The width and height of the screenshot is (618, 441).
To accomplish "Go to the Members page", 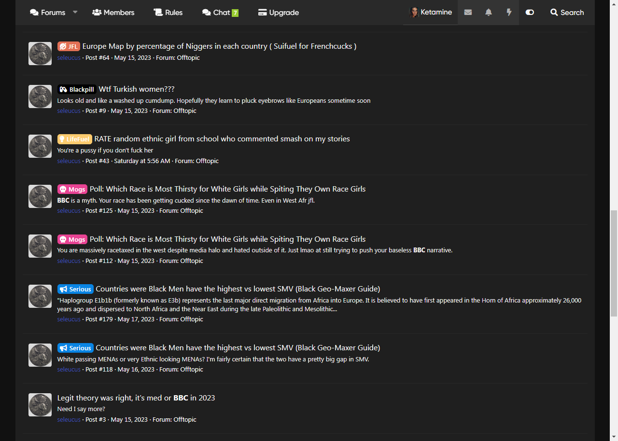I will [x=113, y=13].
